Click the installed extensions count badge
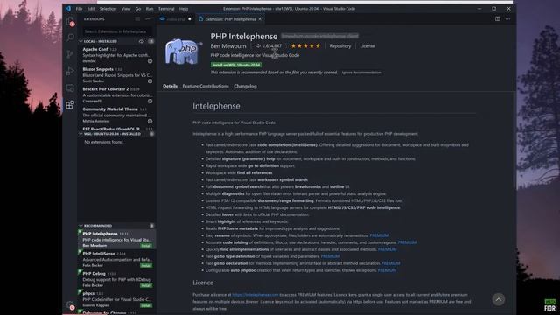This screenshot has height=315, width=560. click(x=151, y=41)
